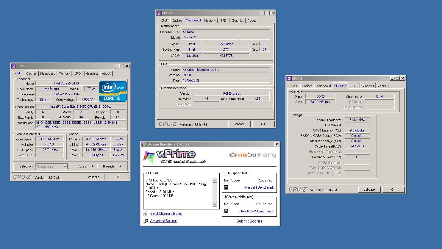This screenshot has height=249, width=442.
Task: Click the wrench icon for Advanced Settings
Action: coord(146,221)
